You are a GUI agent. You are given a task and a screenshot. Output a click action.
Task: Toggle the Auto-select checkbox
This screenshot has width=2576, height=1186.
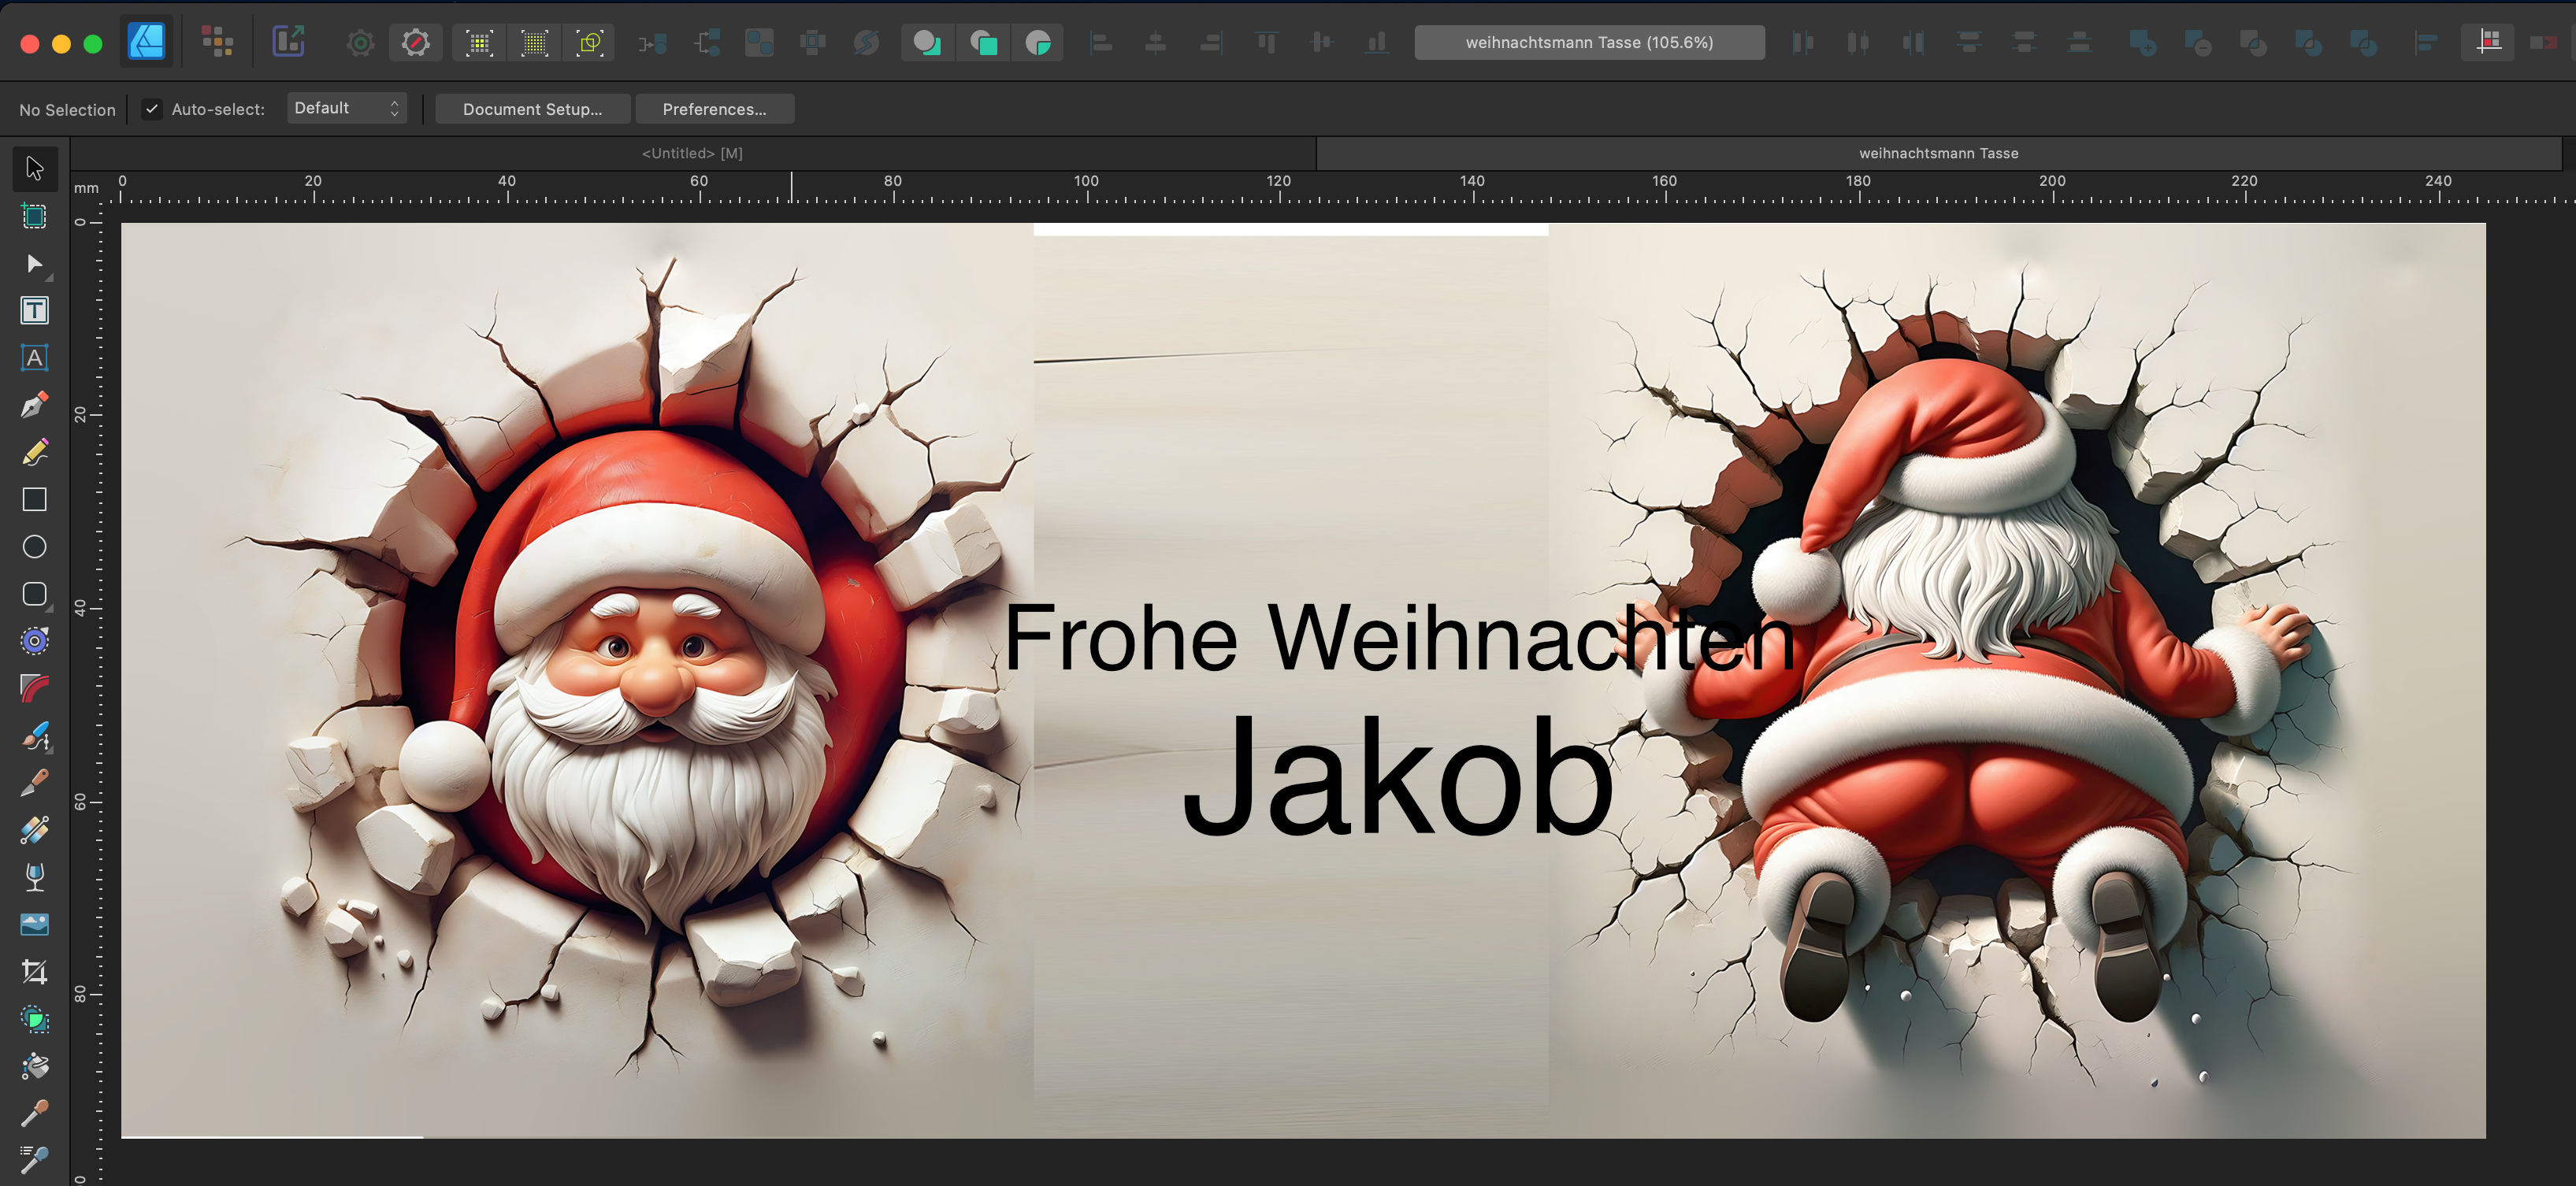tap(152, 109)
